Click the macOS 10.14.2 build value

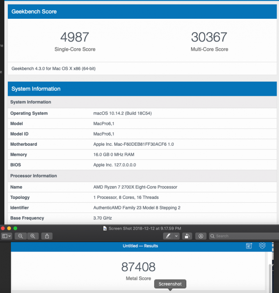click(x=123, y=113)
